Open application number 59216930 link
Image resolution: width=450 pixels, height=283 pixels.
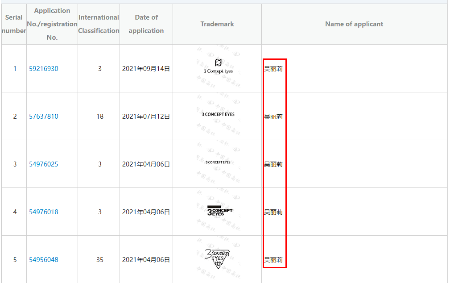[44, 69]
